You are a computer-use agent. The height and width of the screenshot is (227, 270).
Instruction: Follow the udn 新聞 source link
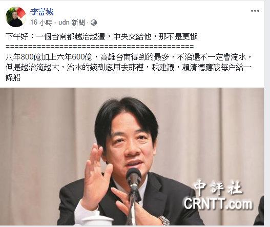click(72, 23)
